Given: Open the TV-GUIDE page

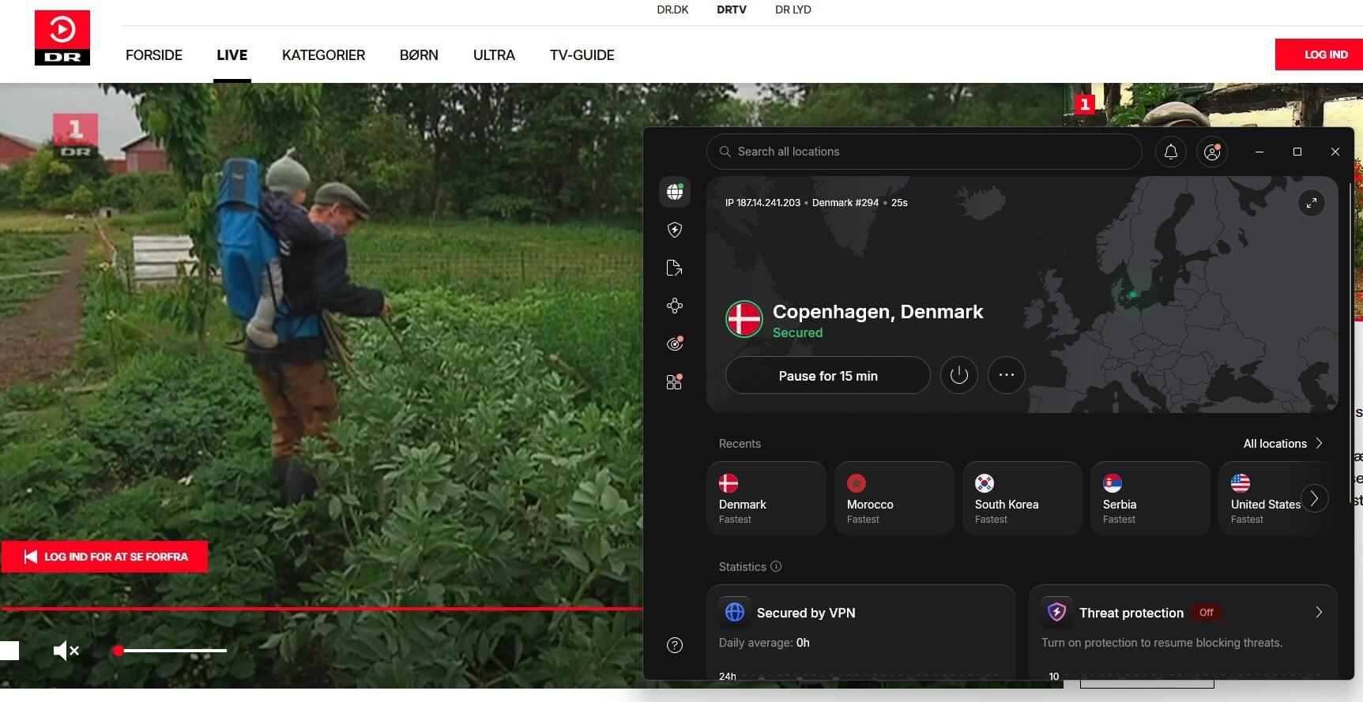Looking at the screenshot, I should coord(582,55).
